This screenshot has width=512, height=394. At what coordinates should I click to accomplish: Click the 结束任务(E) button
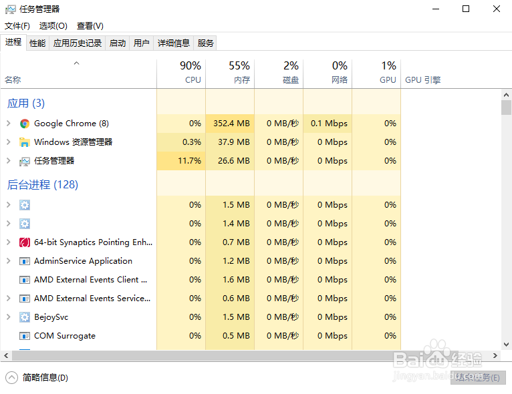(478, 378)
